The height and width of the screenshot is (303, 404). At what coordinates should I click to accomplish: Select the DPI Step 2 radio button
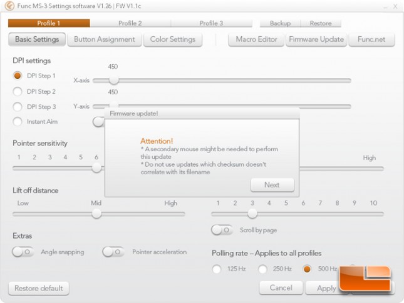[18, 91]
